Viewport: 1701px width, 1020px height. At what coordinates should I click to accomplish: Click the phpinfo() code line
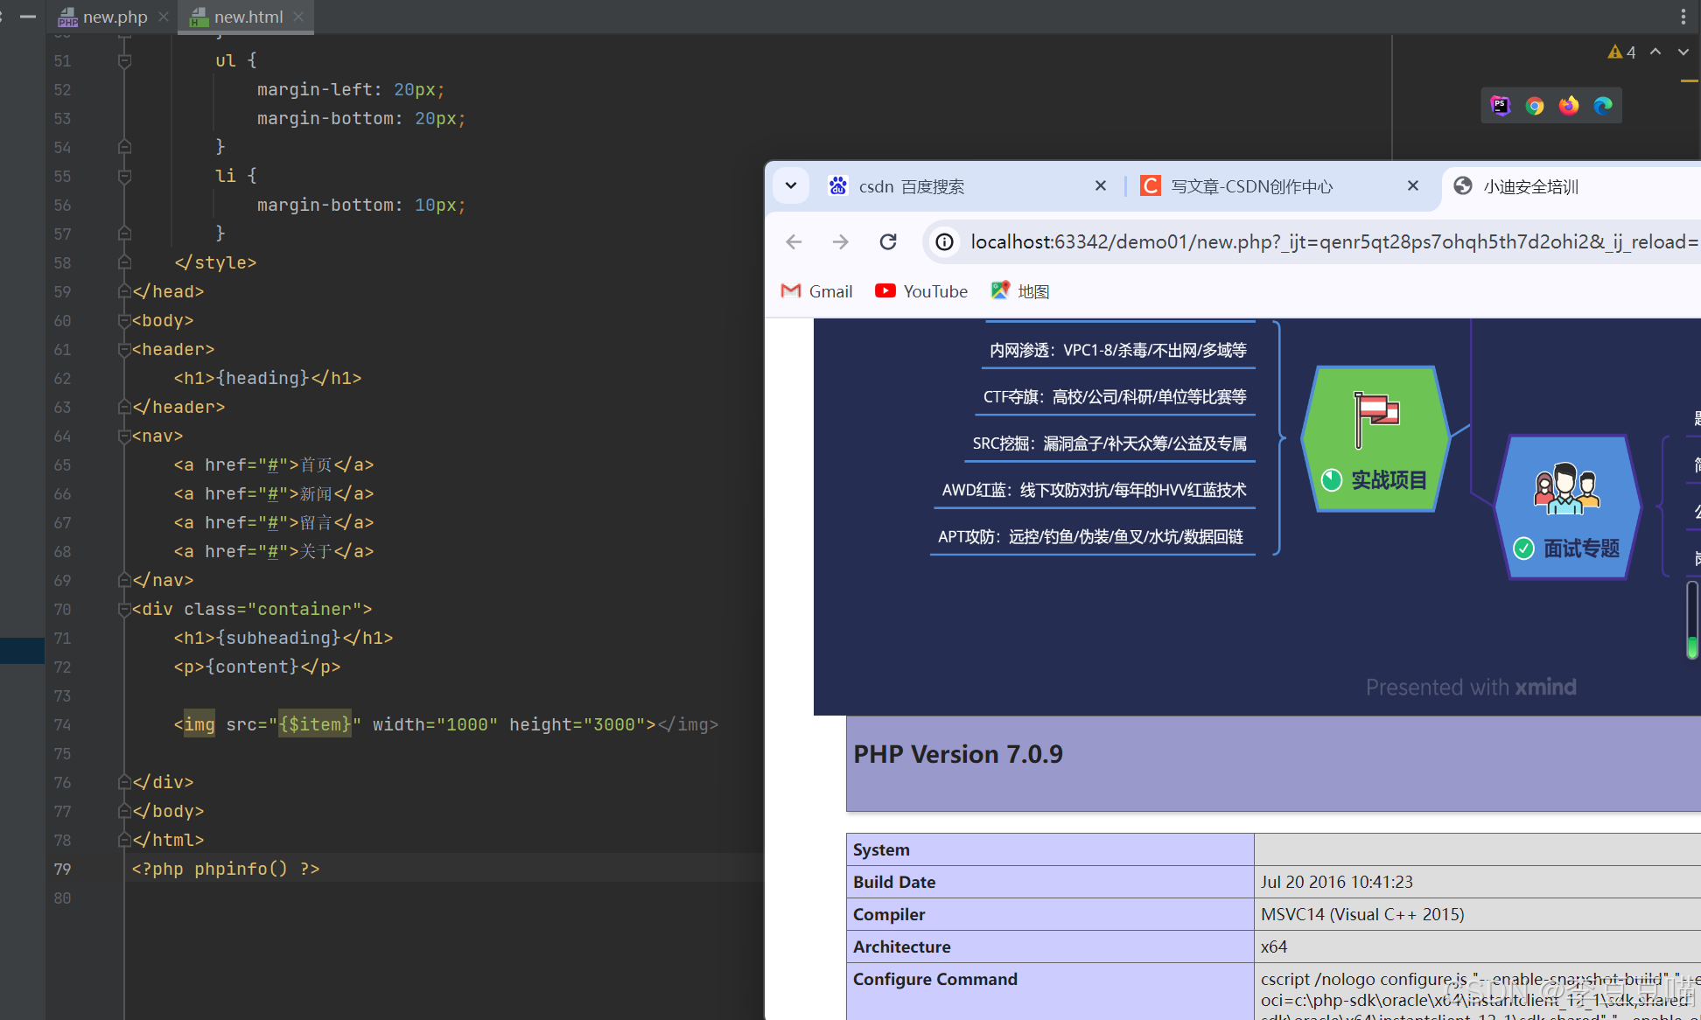226,869
